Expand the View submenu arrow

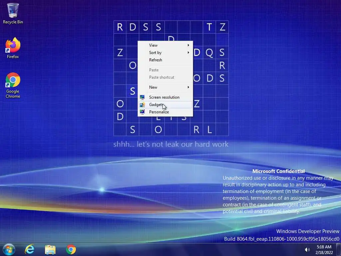[188, 45]
